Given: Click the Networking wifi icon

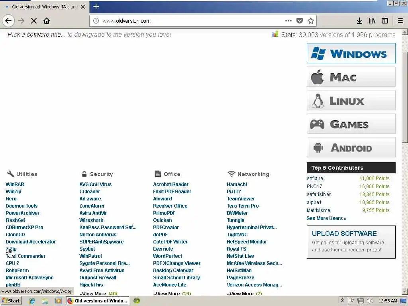Looking at the screenshot, I should [x=231, y=174].
